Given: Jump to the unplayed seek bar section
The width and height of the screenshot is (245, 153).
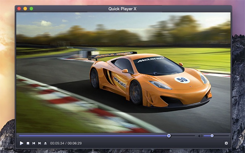Looking at the screenshot, I should (x=183, y=135).
